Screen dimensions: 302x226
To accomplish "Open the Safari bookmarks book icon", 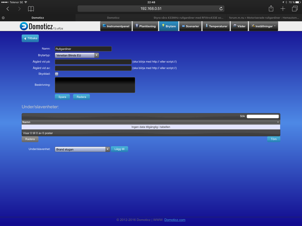I will point(31,8).
